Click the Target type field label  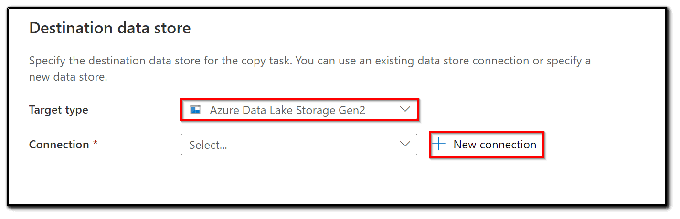click(x=59, y=110)
